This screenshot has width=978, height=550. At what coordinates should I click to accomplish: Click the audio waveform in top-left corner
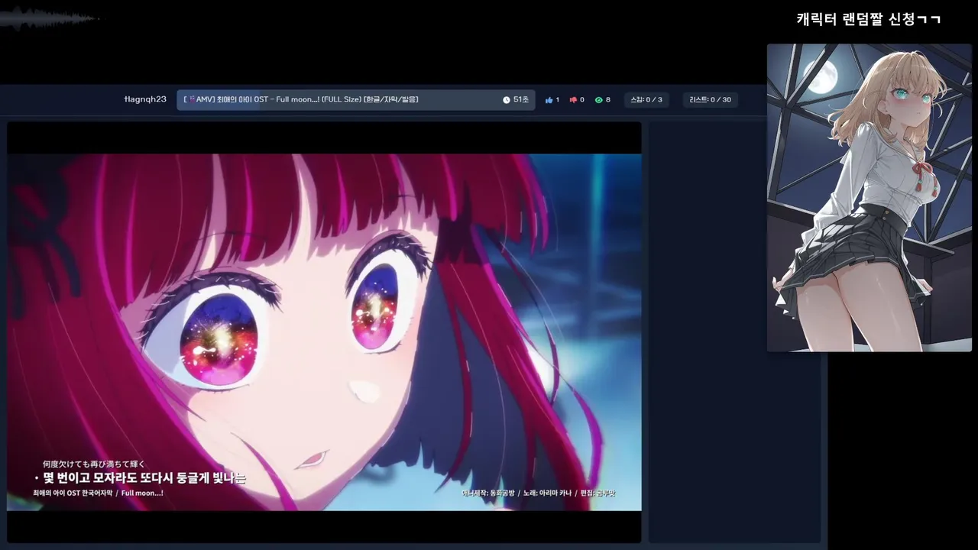coord(50,18)
